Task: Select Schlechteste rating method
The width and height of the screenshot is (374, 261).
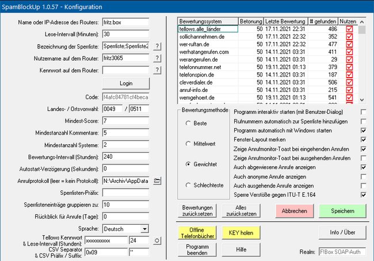Action: (188, 185)
